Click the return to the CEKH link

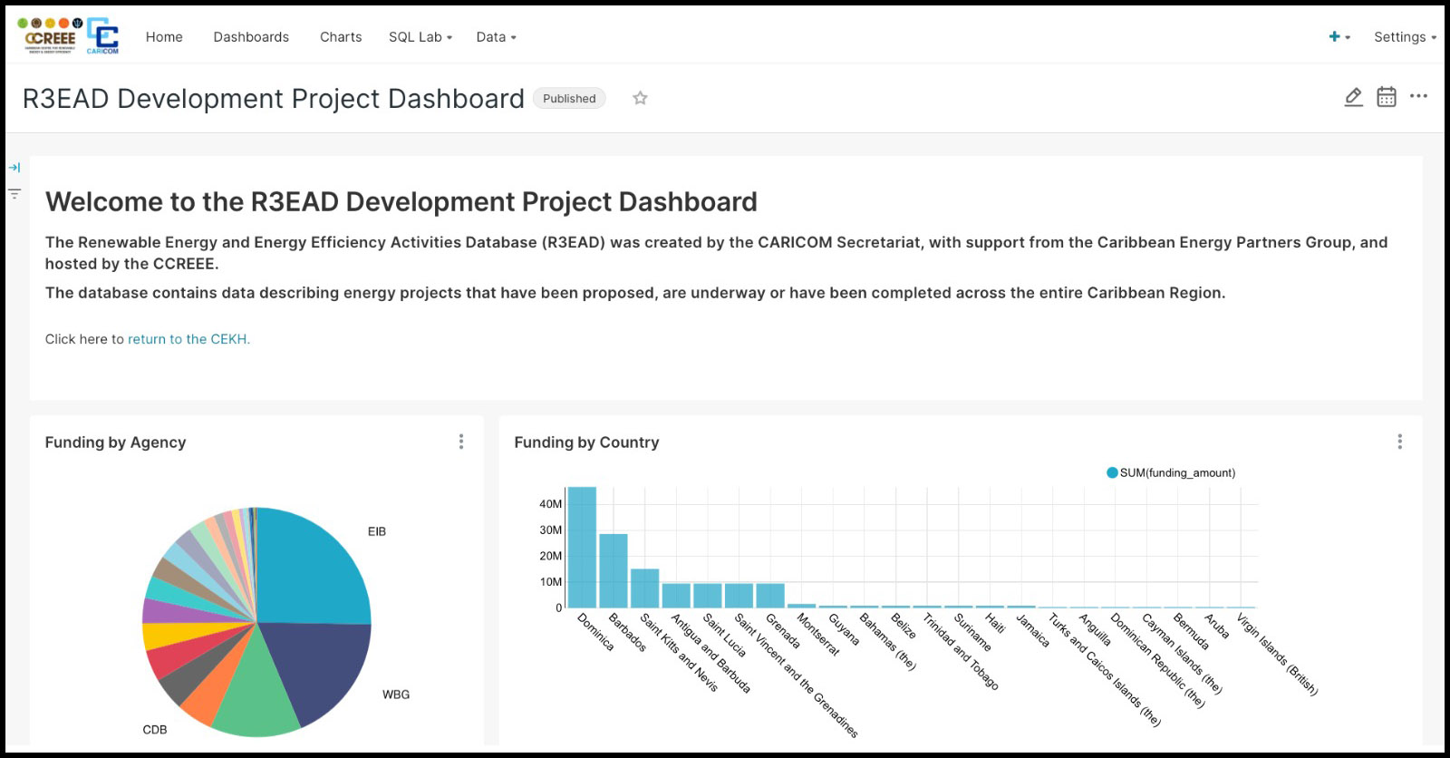coord(188,339)
